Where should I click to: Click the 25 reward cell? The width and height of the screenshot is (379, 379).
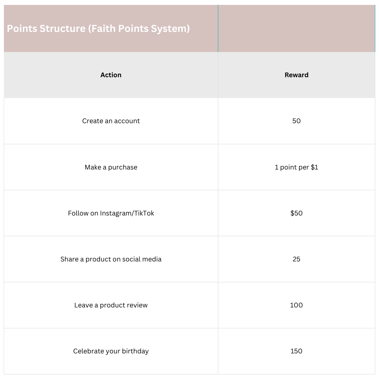[297, 259]
